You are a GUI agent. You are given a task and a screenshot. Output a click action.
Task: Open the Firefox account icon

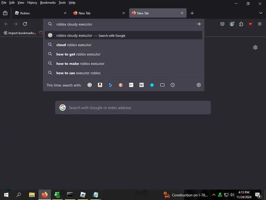coord(232,24)
